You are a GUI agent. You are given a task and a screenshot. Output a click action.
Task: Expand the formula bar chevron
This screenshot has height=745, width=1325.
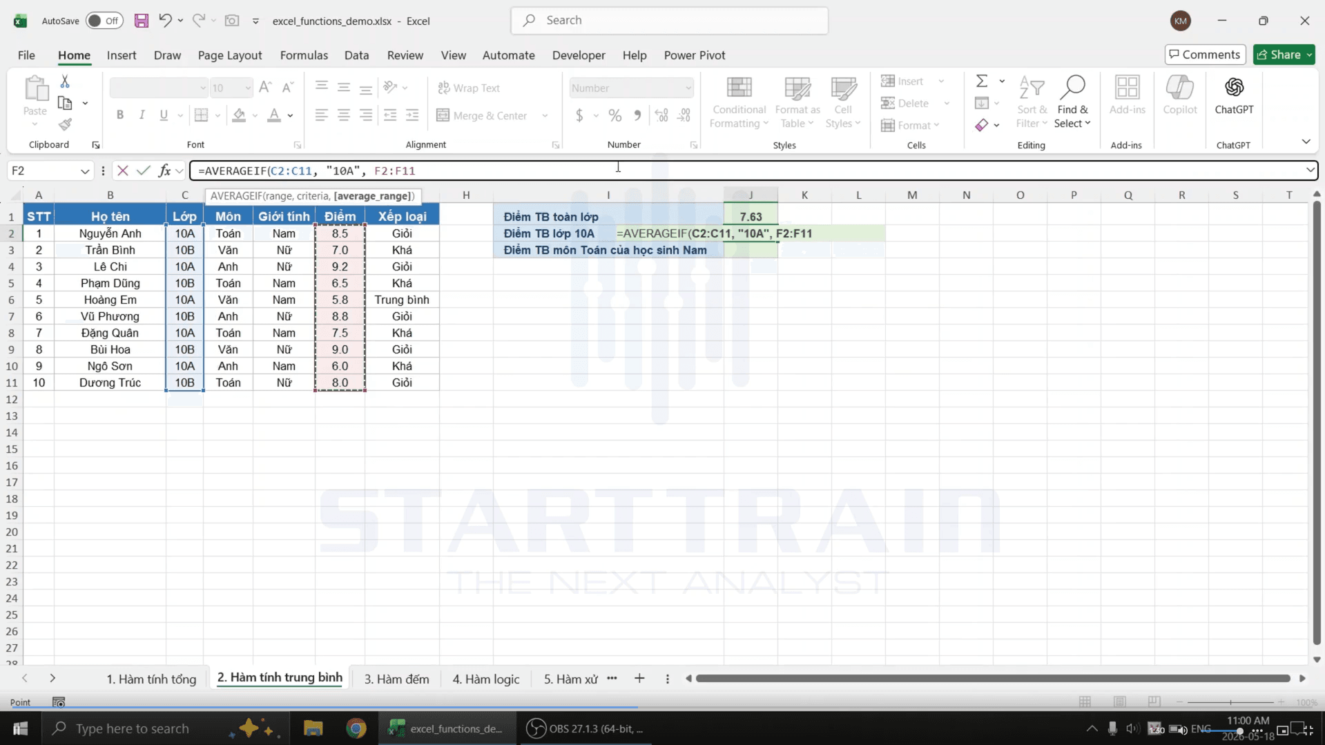[1310, 170]
